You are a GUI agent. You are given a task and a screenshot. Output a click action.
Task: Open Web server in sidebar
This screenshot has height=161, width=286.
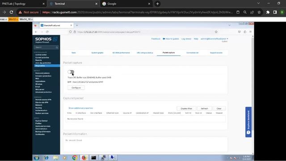click(x=40, y=89)
